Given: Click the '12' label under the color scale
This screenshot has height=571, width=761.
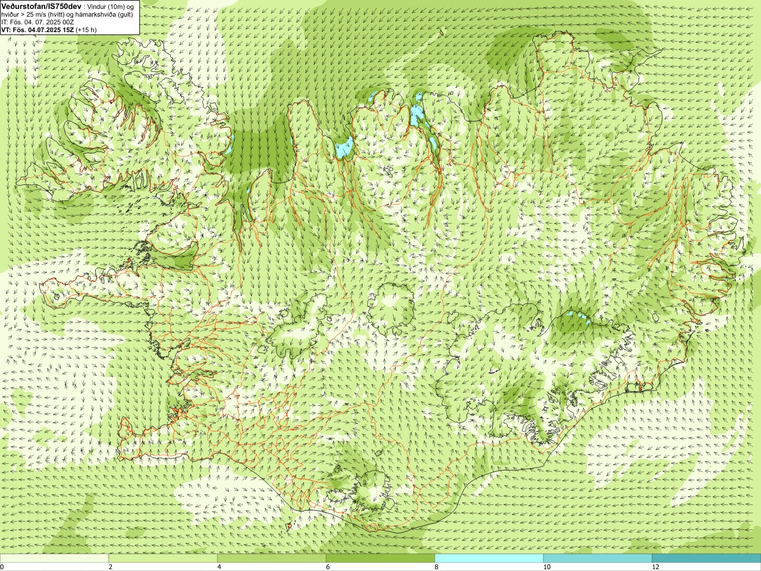Looking at the screenshot, I should pos(655,567).
